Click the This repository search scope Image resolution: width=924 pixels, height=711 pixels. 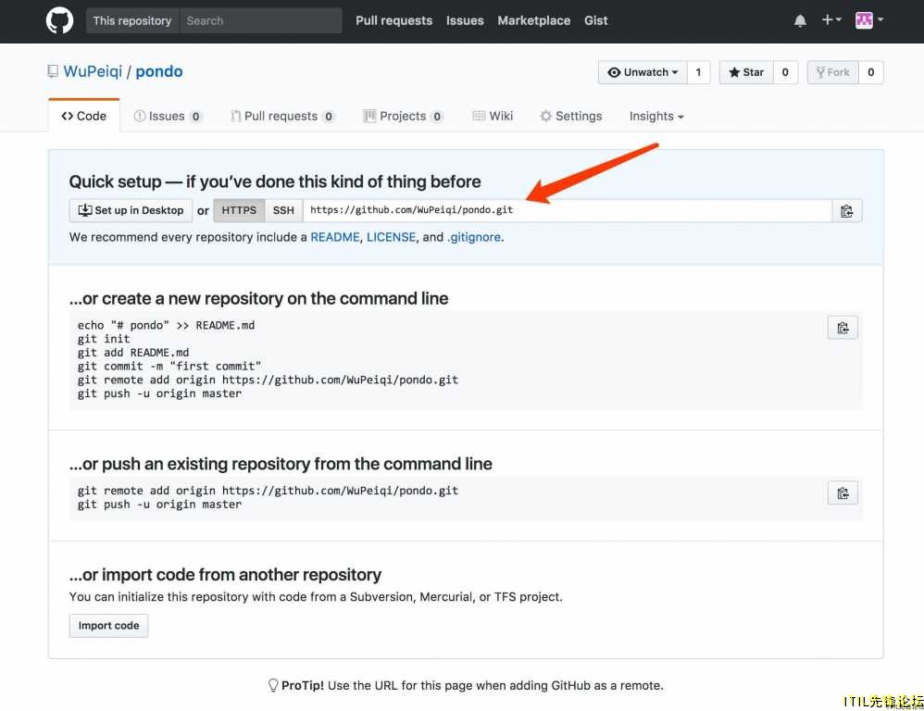(x=132, y=20)
